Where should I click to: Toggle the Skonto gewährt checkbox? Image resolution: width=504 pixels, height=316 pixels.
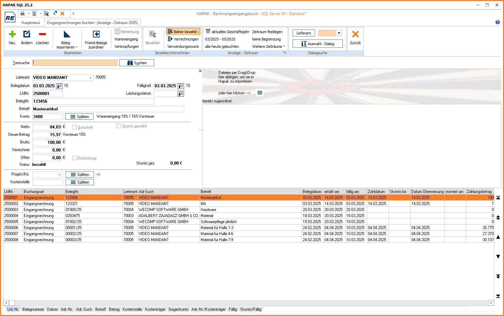(118, 126)
